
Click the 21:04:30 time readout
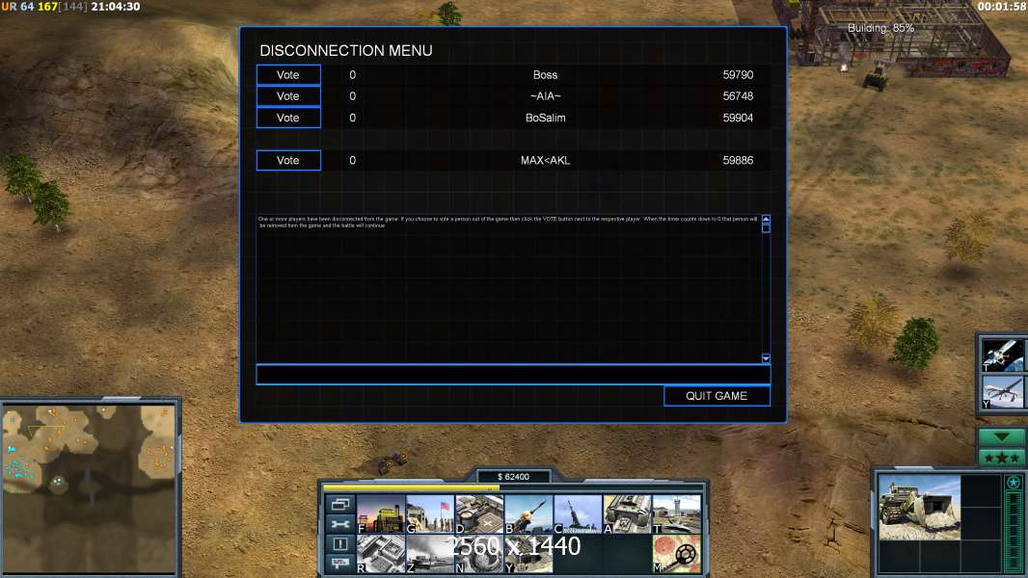pos(116,7)
